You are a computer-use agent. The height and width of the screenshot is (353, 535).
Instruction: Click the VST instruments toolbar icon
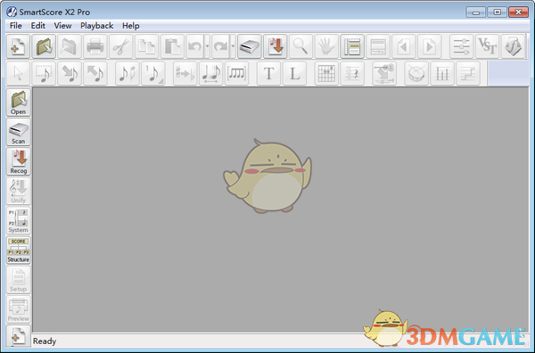pyautogui.click(x=487, y=46)
